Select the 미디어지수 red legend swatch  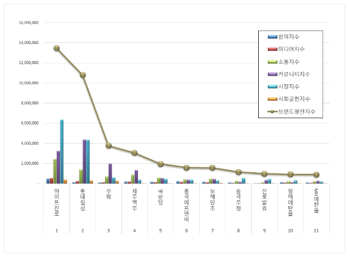pyautogui.click(x=273, y=49)
